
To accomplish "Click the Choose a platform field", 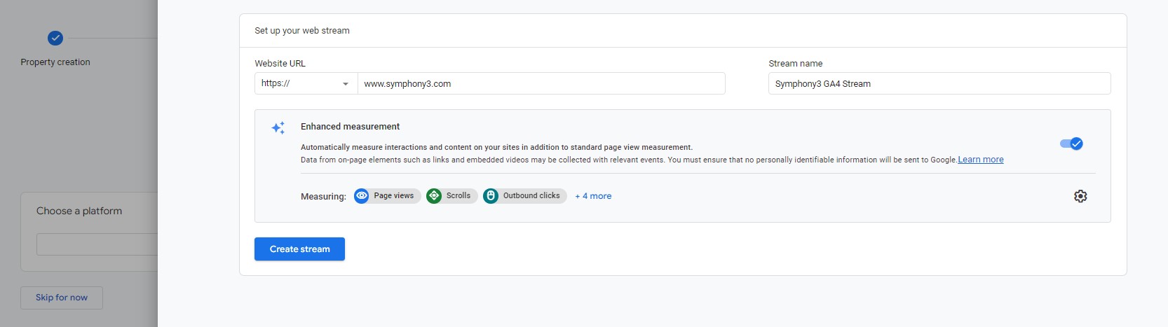I will (97, 244).
